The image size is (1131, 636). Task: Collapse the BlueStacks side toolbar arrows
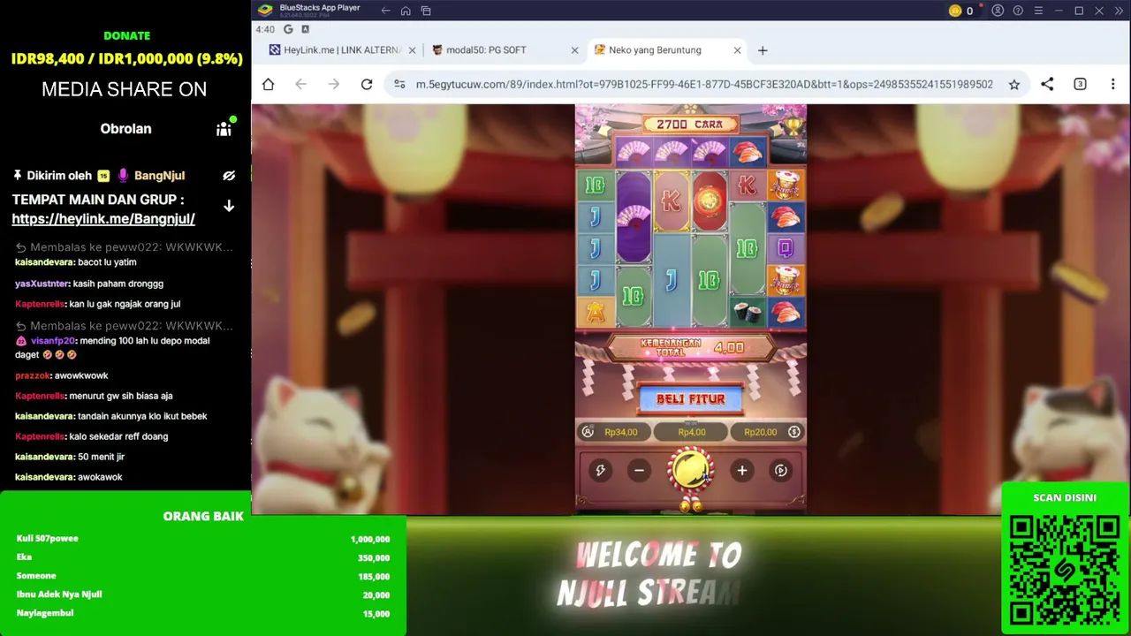1120,11
